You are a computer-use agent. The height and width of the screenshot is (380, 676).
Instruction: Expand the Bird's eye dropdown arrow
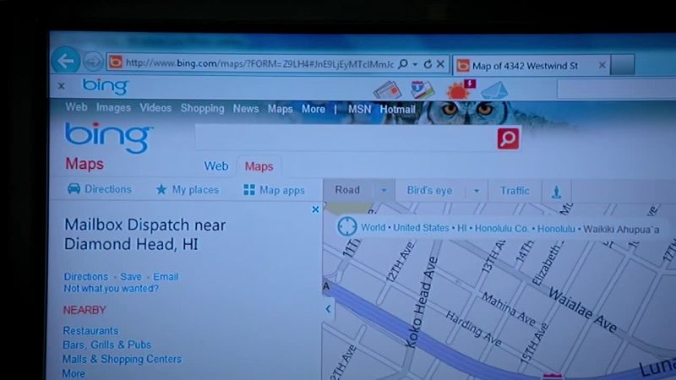click(x=477, y=191)
